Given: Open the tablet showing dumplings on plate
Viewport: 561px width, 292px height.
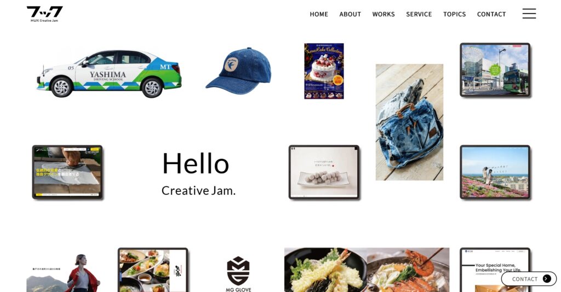Looking at the screenshot, I should click(x=324, y=172).
